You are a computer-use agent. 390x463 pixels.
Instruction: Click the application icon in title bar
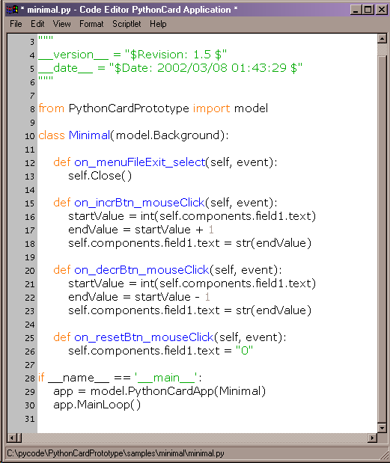(12, 10)
